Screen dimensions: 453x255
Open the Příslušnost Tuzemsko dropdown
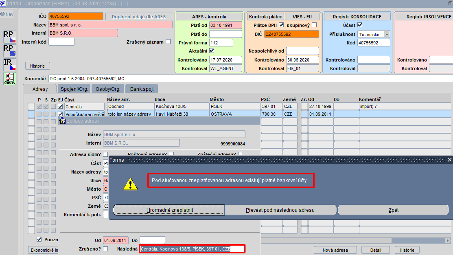[387, 34]
